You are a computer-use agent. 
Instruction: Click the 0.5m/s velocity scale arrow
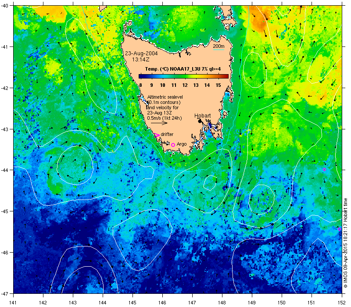pos(159,123)
